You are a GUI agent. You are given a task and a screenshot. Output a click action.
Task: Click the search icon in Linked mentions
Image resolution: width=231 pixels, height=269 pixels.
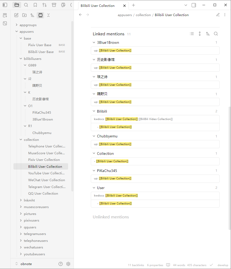pos(216,34)
